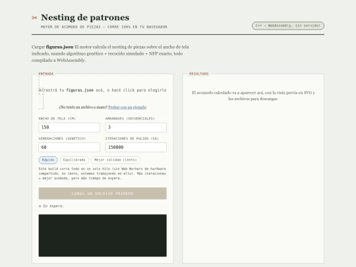Click the Arranques (secuenciales) label
The height and width of the screenshot is (267, 356).
(x=130, y=119)
